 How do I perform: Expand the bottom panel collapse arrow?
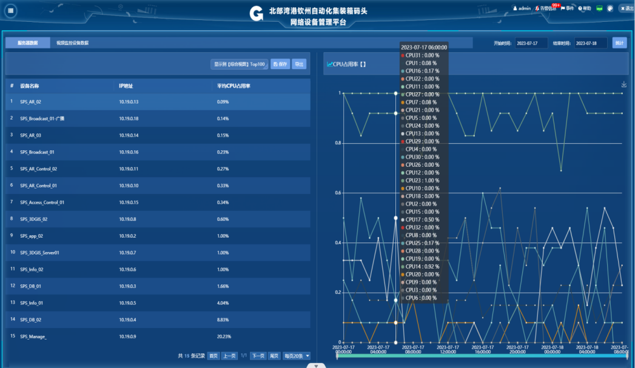[317, 365]
